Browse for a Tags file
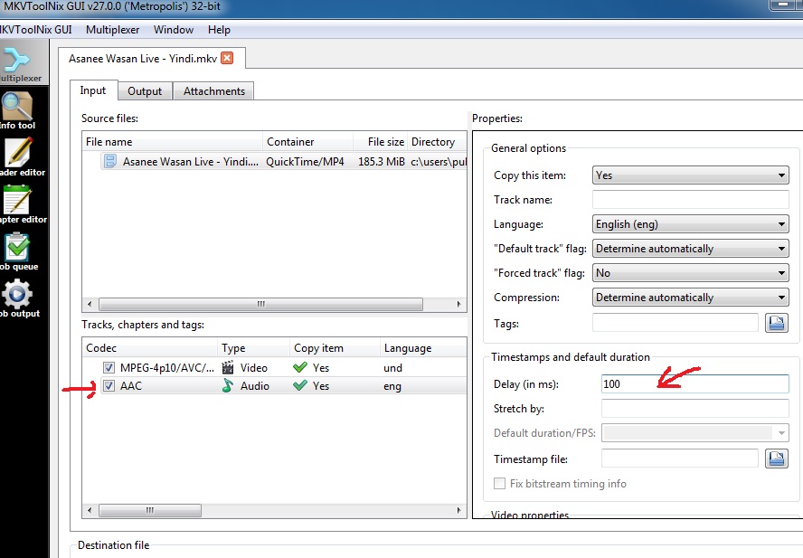The width and height of the screenshot is (803, 558). click(x=777, y=323)
